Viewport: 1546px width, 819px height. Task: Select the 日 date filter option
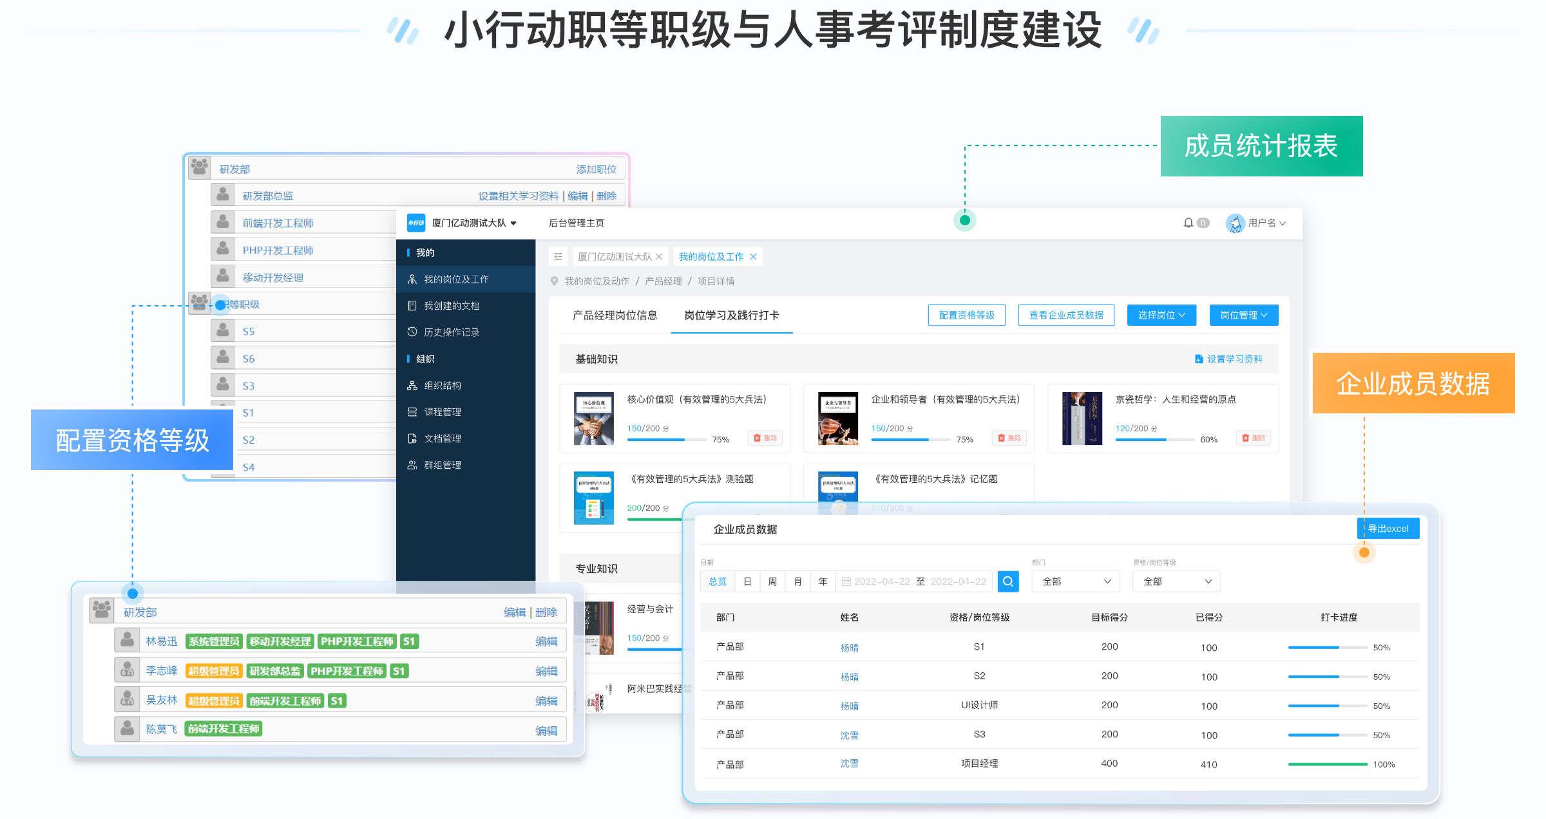(x=747, y=581)
